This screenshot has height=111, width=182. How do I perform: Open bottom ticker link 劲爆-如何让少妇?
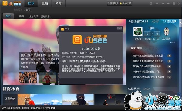coord(43,108)
